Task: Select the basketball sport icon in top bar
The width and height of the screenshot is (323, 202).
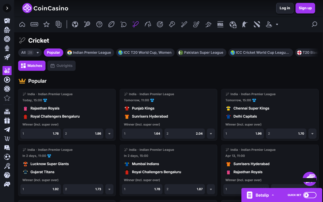Action: 99,25
